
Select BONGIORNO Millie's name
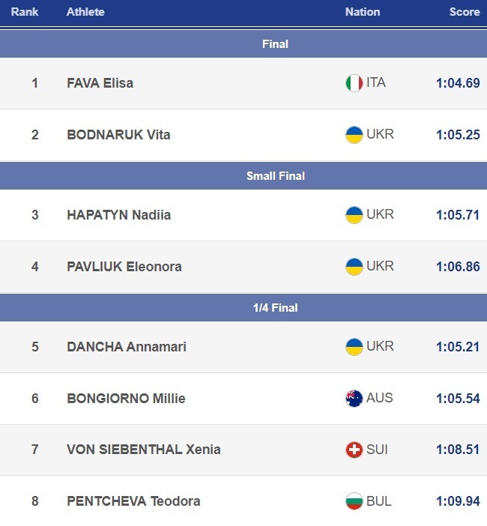point(126,398)
